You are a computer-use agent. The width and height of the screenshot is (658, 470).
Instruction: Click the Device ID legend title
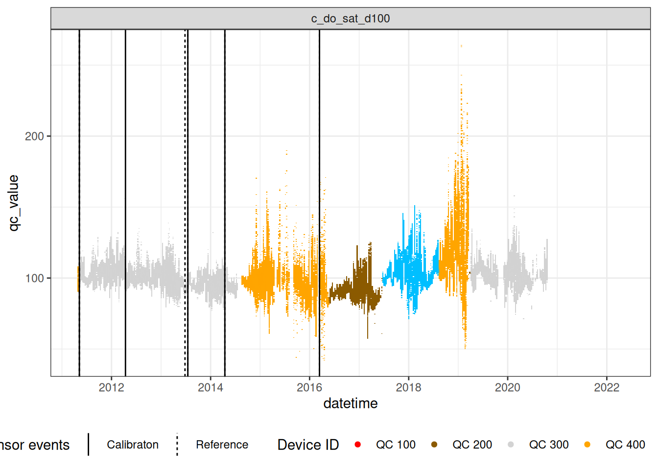(x=308, y=445)
